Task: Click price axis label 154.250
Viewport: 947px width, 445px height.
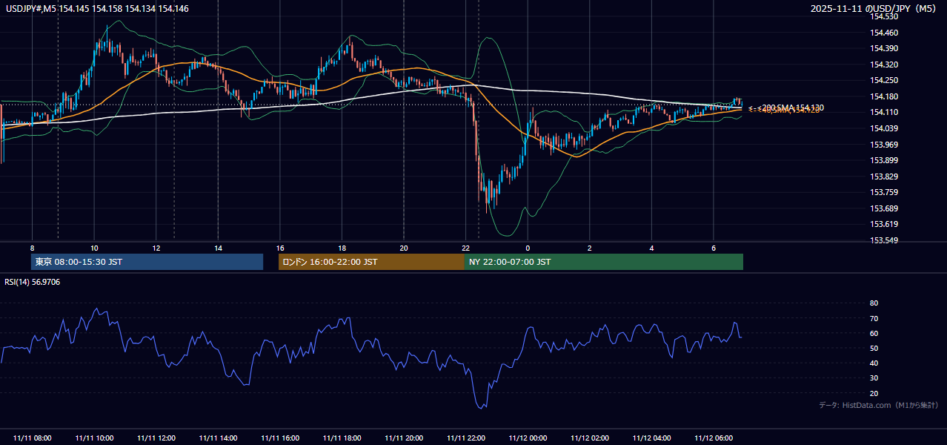Action: coord(884,80)
